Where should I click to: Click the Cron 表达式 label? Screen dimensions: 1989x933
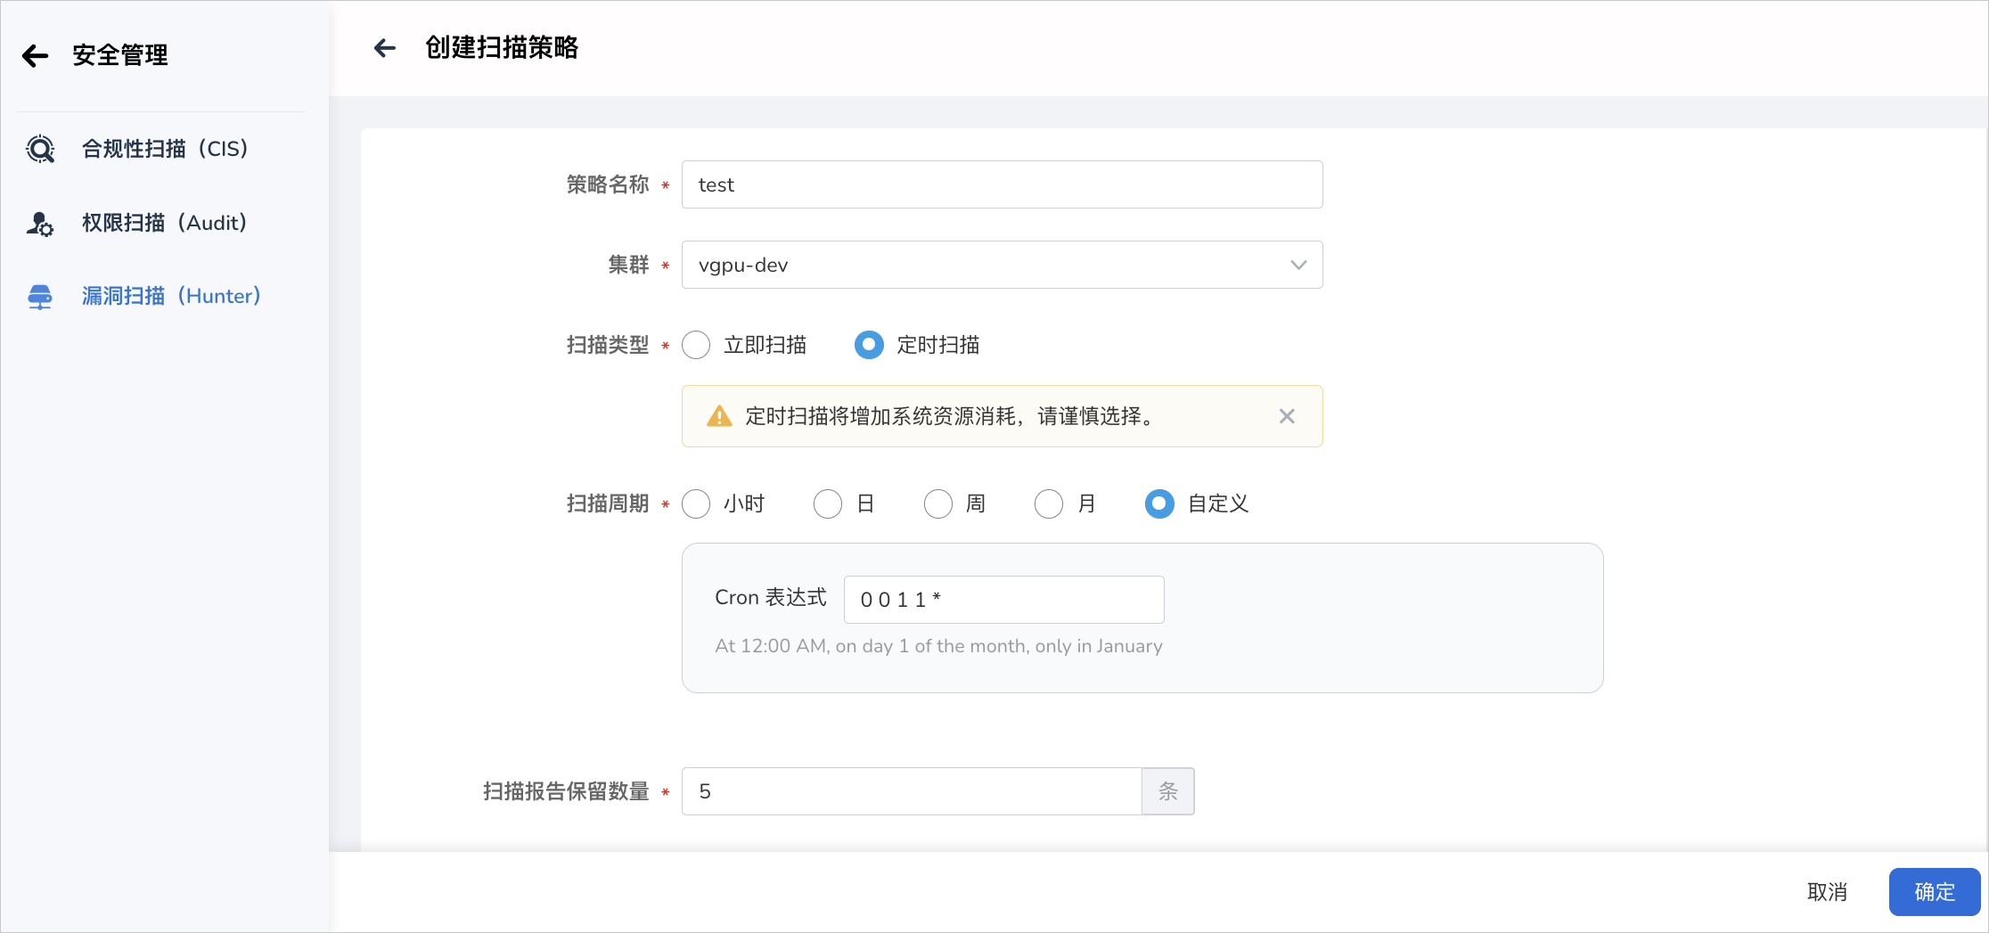(771, 598)
